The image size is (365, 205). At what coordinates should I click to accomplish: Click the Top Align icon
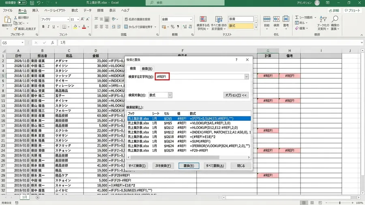pos(96,19)
